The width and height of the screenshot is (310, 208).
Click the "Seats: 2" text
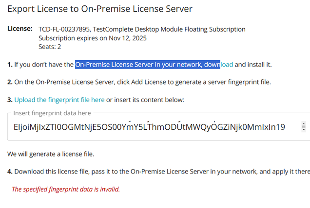pyautogui.click(x=51, y=47)
